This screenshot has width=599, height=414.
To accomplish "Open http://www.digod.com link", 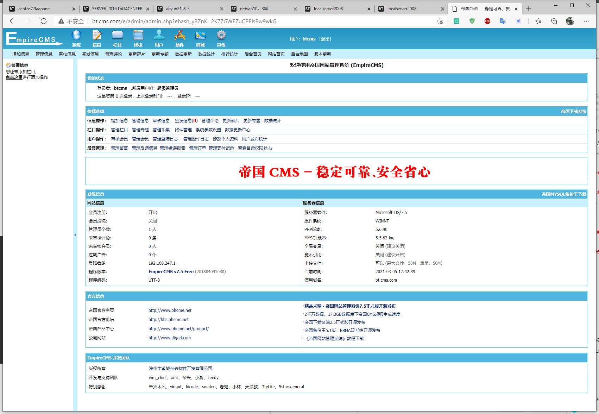I will coord(170,338).
